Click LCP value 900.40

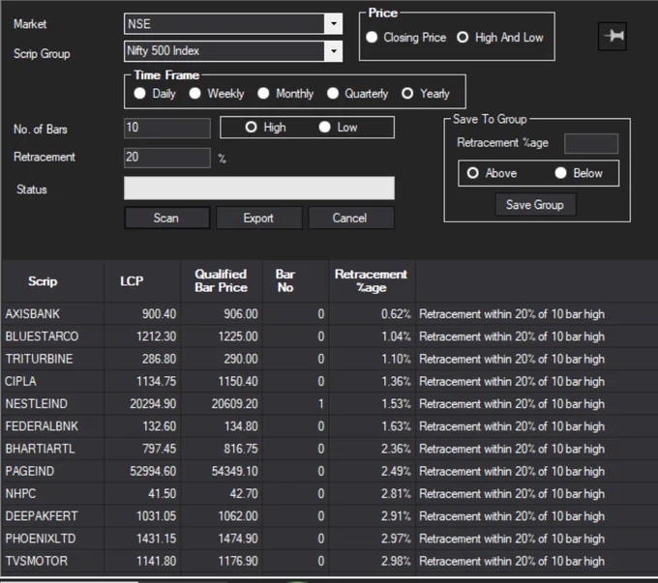(159, 313)
